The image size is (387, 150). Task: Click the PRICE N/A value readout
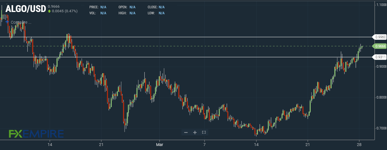click(103, 7)
